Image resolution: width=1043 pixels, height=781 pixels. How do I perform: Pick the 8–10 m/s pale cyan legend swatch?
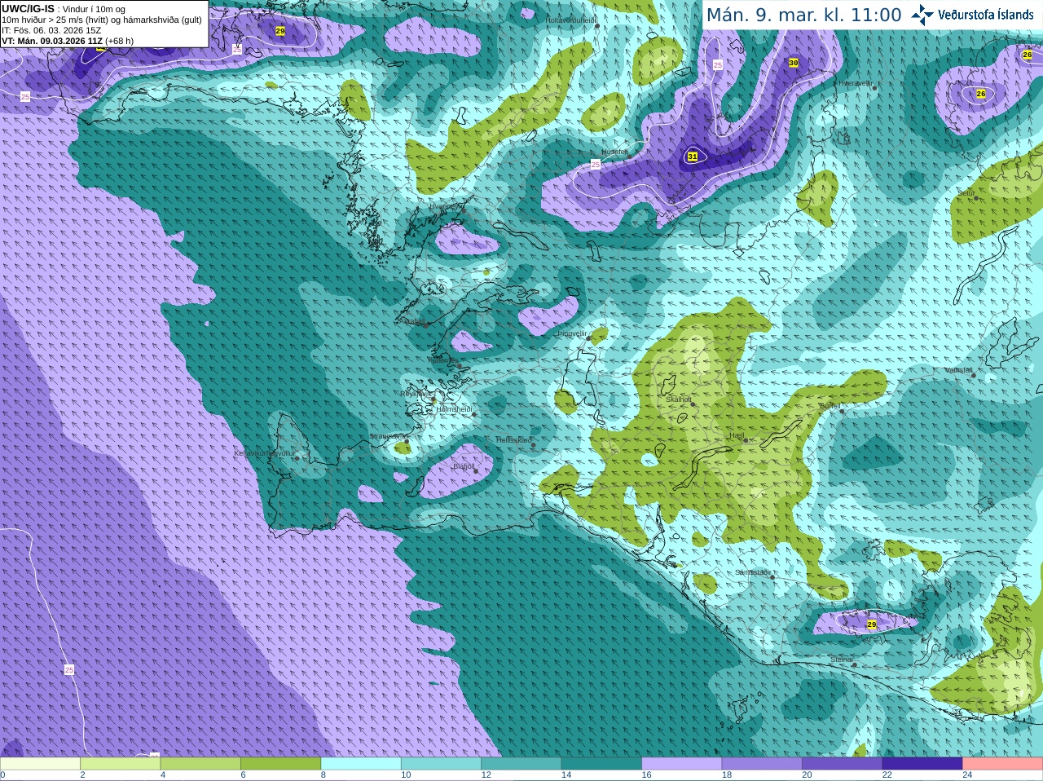coord(361,764)
